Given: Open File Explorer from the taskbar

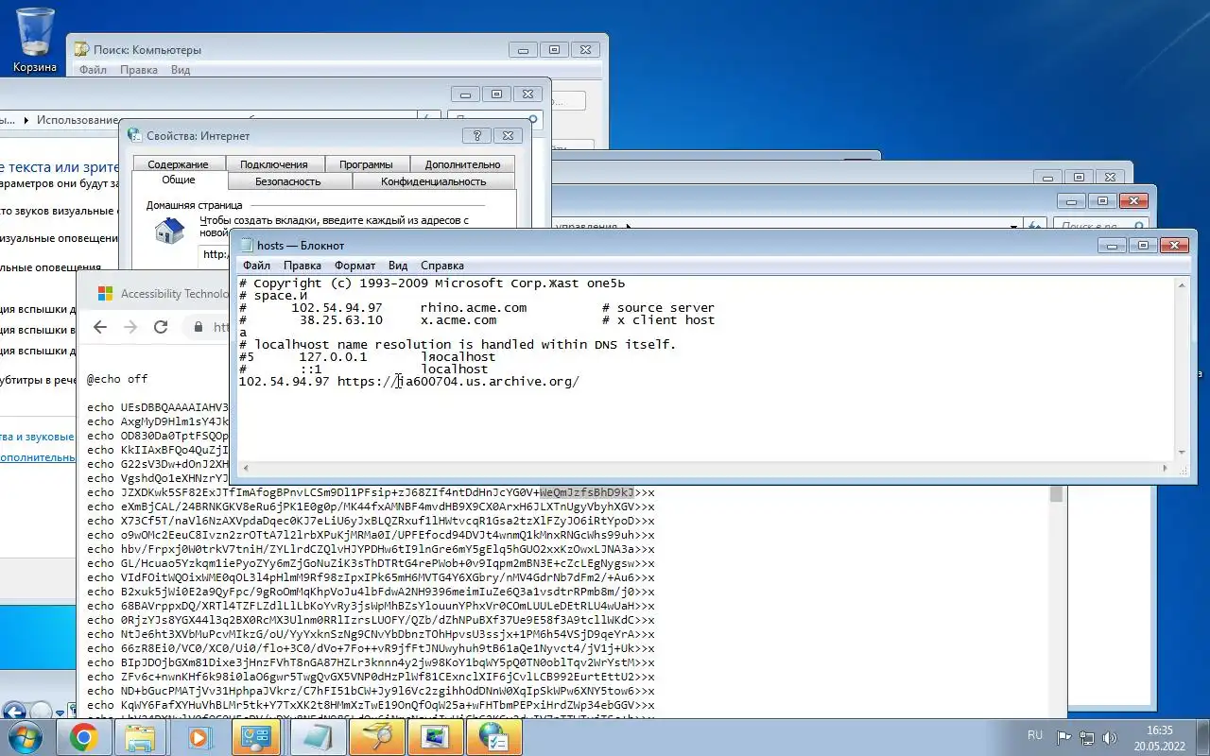Looking at the screenshot, I should (142, 737).
